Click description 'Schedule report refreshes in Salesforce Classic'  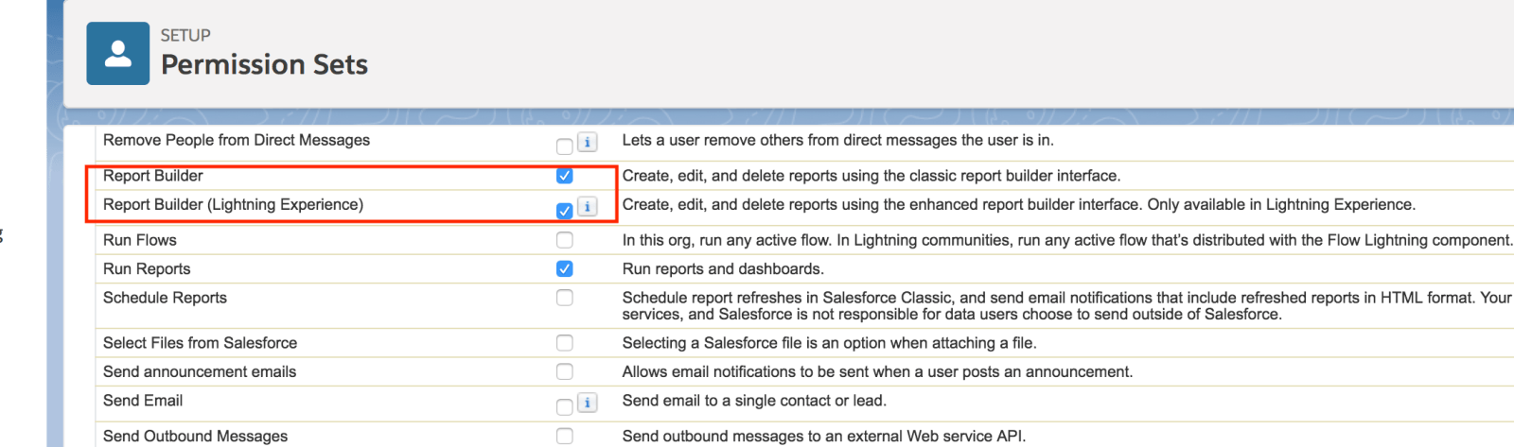tap(1067, 306)
